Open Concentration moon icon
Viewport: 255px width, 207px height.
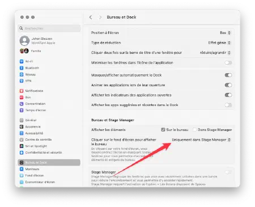pos(22,104)
